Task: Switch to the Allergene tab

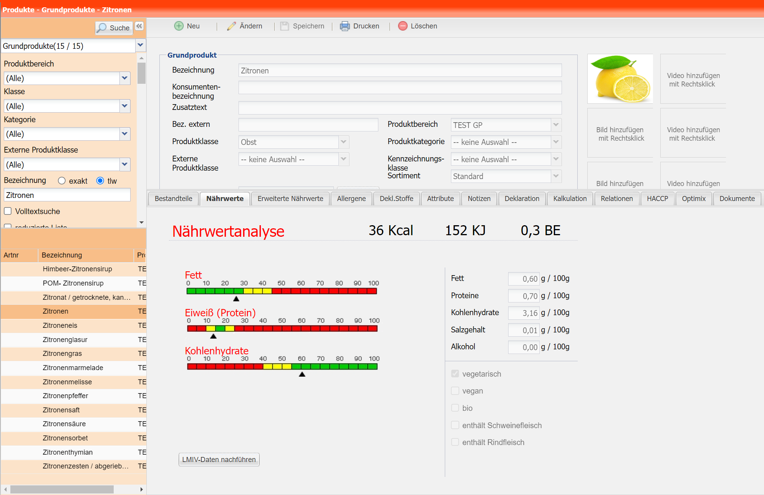Action: [x=351, y=199]
